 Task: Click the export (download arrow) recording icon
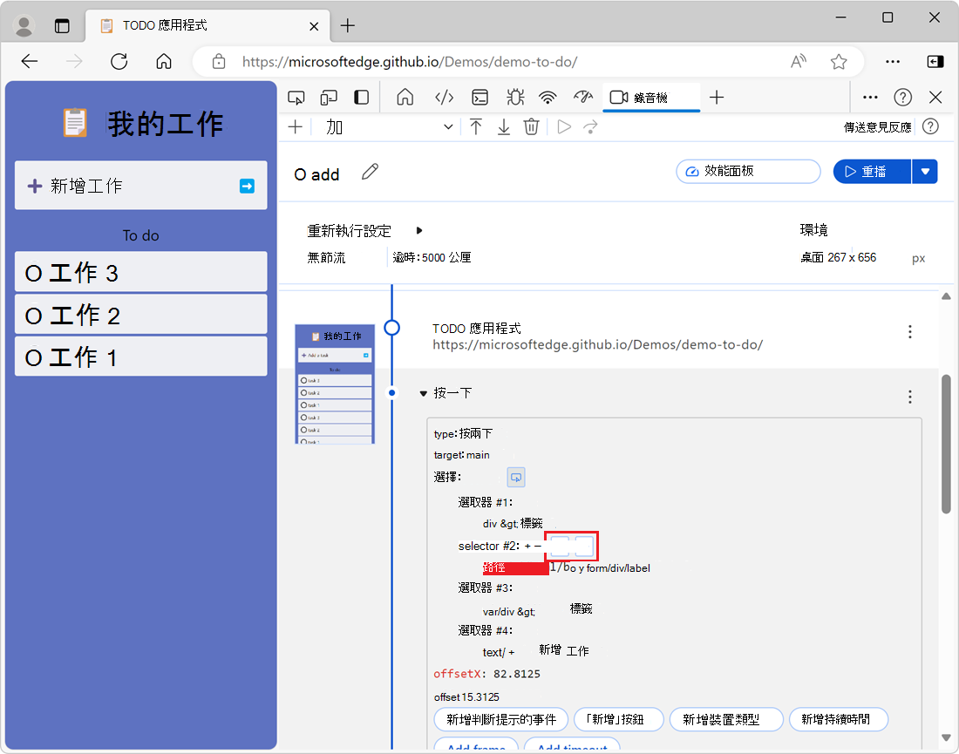[x=504, y=126]
